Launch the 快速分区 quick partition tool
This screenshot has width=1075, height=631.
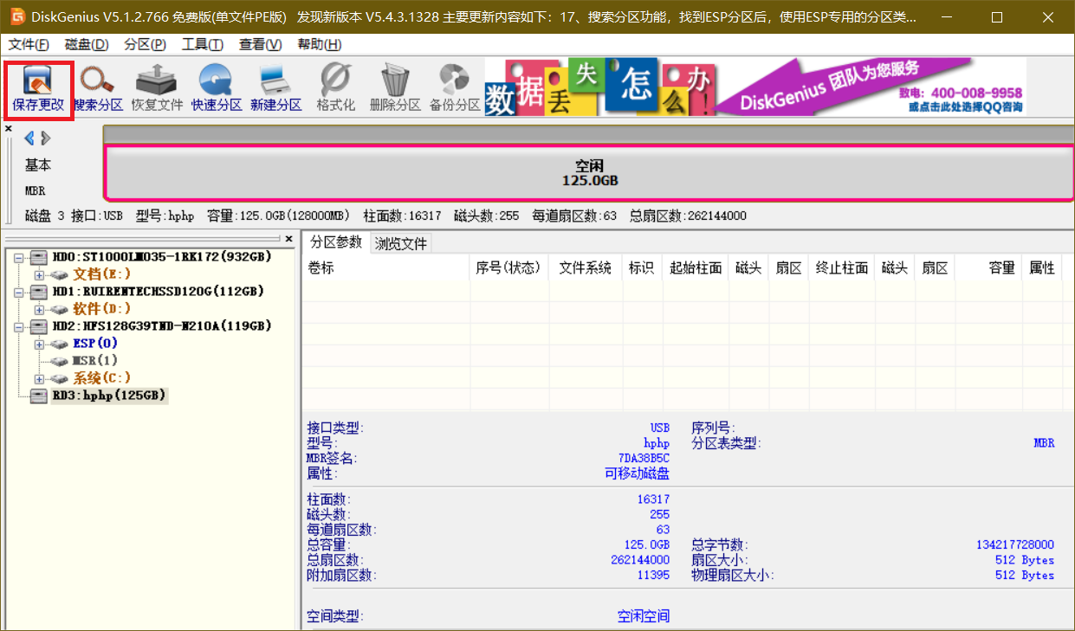tap(216, 88)
